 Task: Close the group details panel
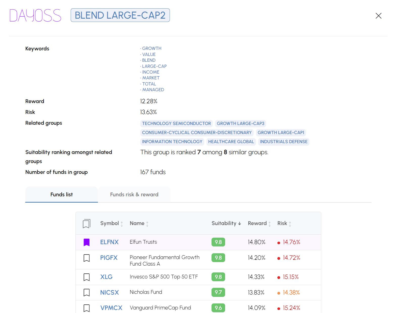tap(378, 16)
